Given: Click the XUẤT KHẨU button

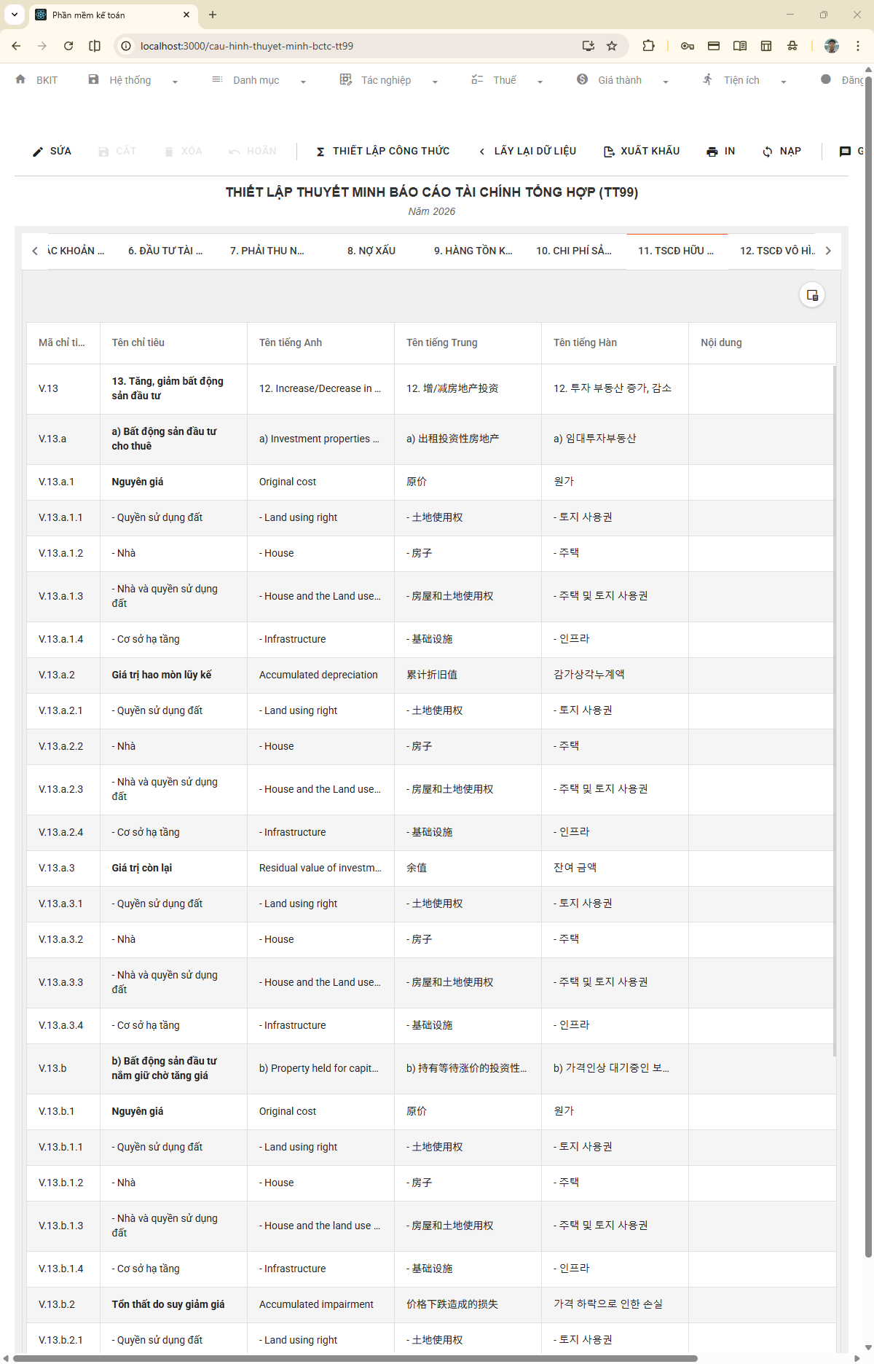Looking at the screenshot, I should pyautogui.click(x=642, y=152).
